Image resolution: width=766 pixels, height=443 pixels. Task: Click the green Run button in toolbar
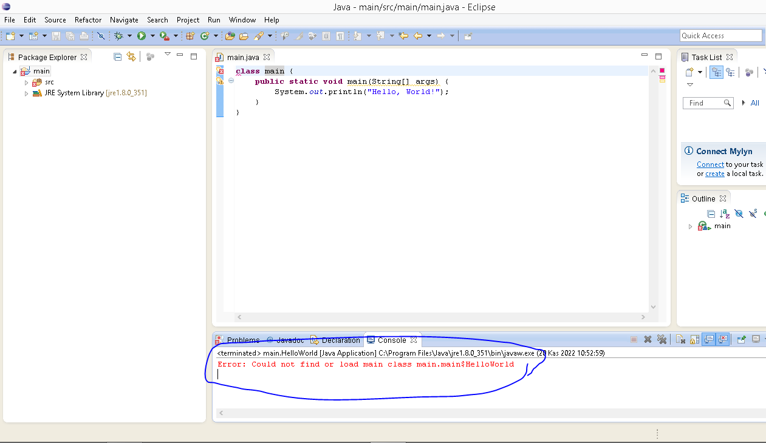(x=141, y=36)
